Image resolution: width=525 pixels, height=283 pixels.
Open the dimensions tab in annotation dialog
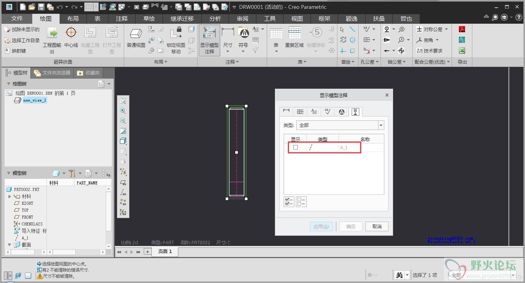tap(286, 112)
